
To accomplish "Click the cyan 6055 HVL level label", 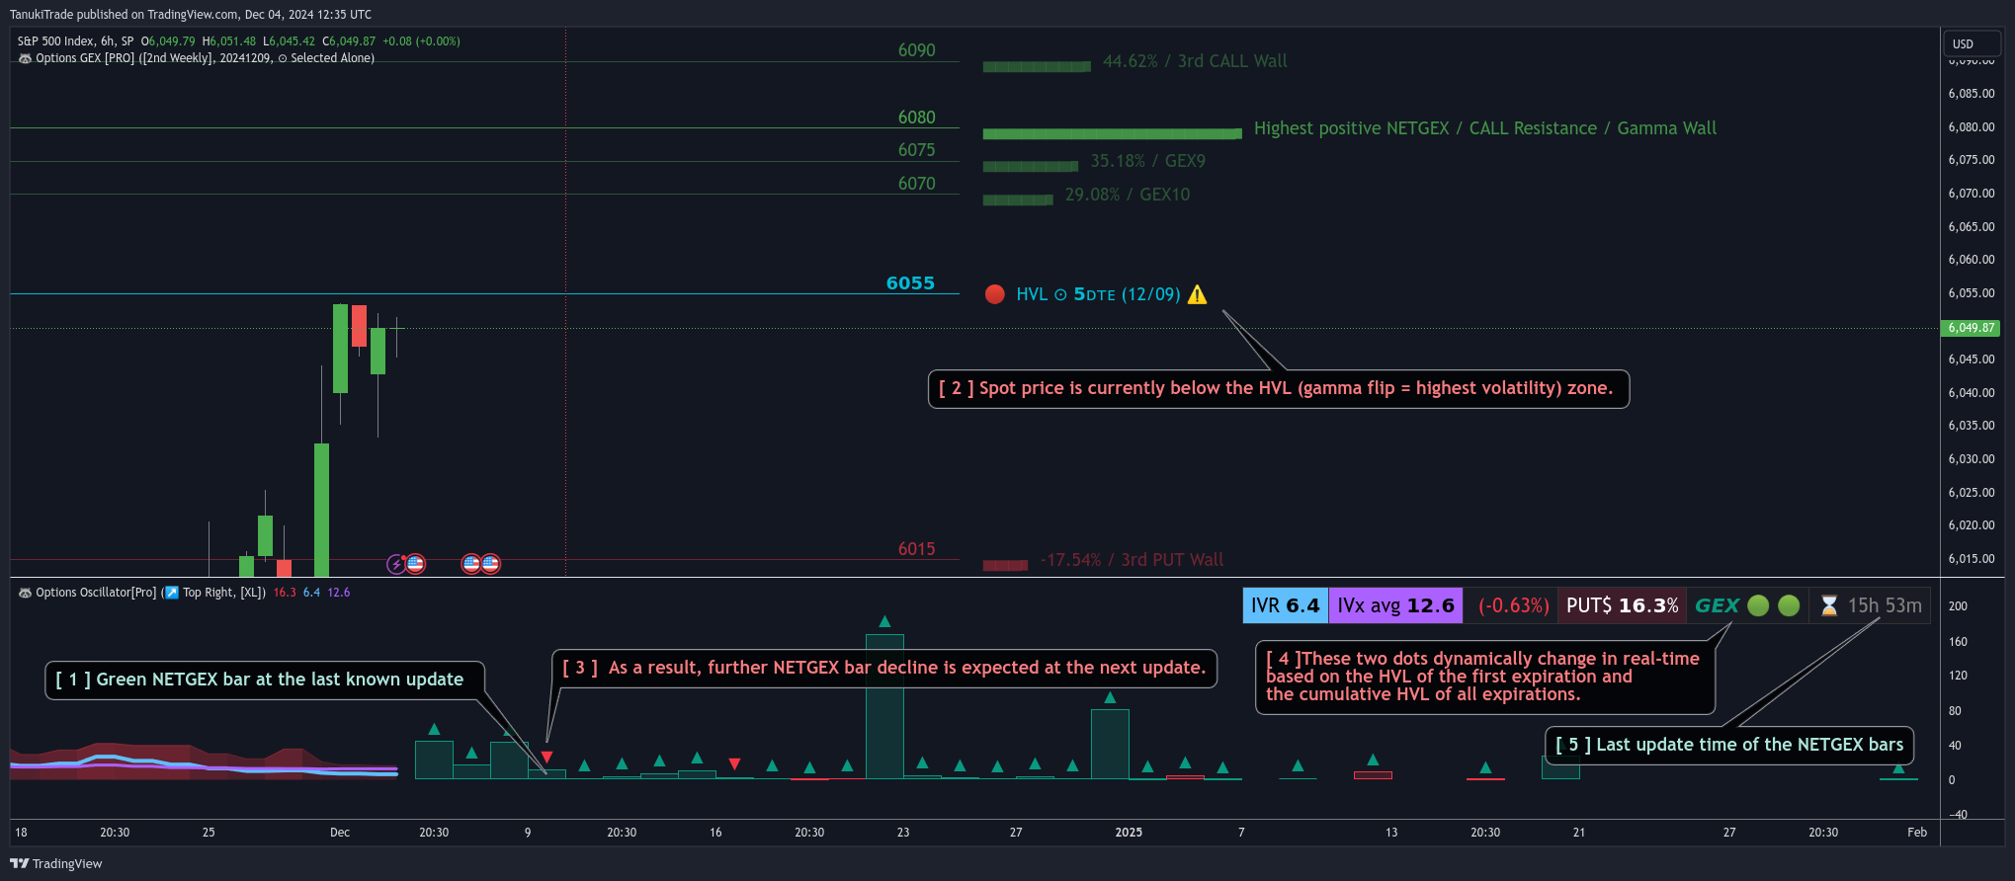I will coord(910,283).
